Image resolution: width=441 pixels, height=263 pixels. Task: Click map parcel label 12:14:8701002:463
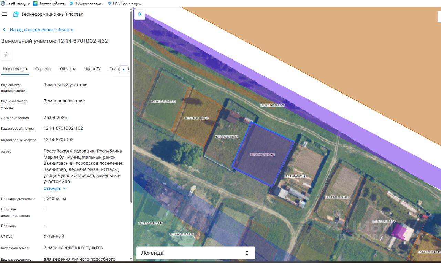pyautogui.click(x=197, y=118)
